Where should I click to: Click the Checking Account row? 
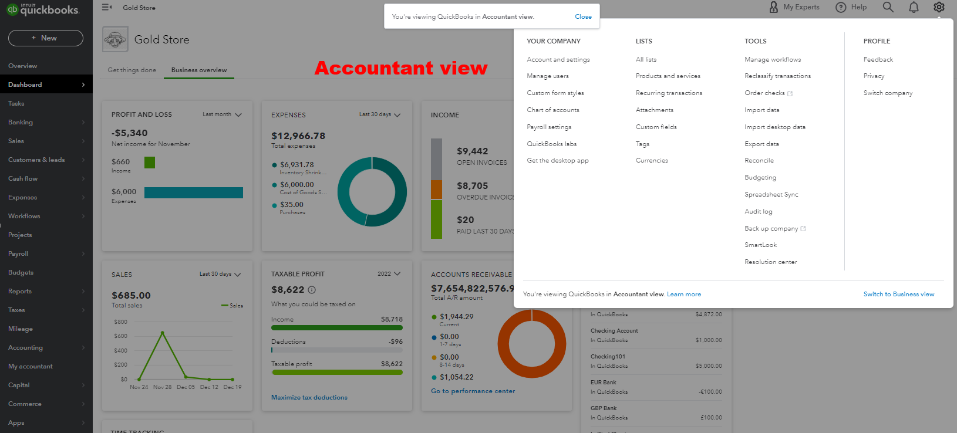coord(656,336)
